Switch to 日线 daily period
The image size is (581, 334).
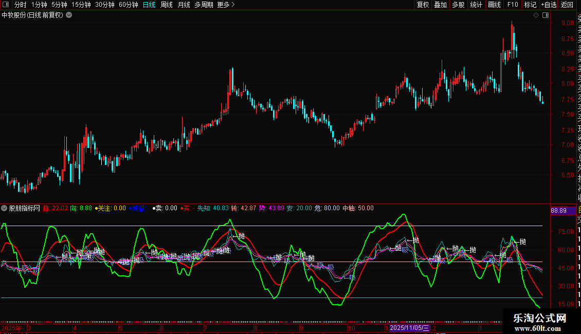(149, 5)
